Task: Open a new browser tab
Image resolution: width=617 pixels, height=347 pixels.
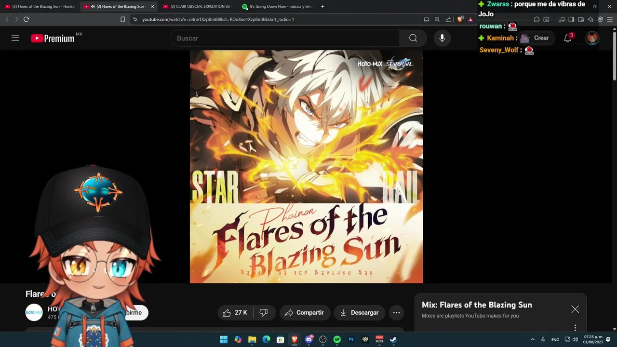Action: point(322,6)
